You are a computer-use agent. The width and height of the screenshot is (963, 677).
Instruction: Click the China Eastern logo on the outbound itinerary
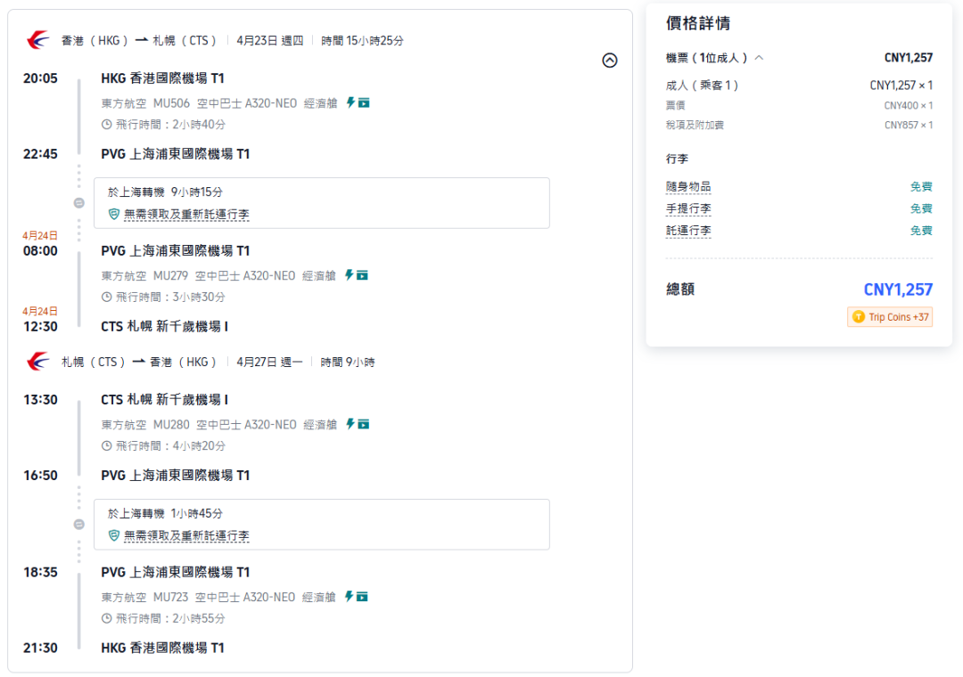(x=36, y=39)
